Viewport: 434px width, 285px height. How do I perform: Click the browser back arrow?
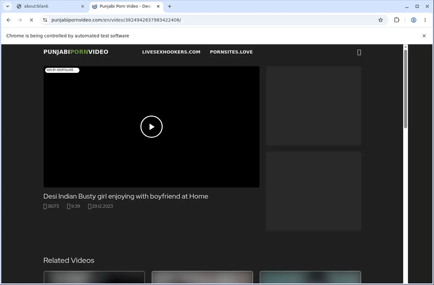coord(9,20)
